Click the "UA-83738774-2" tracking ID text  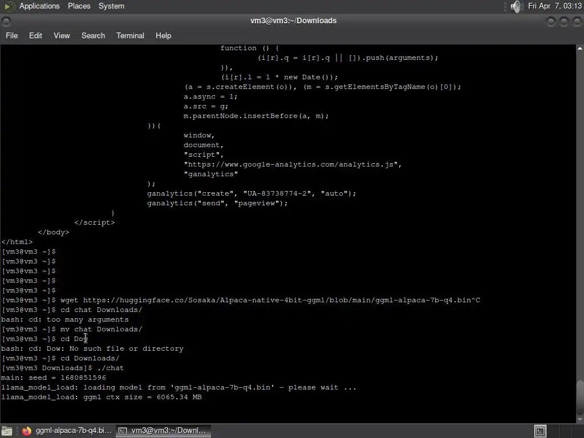277,194
